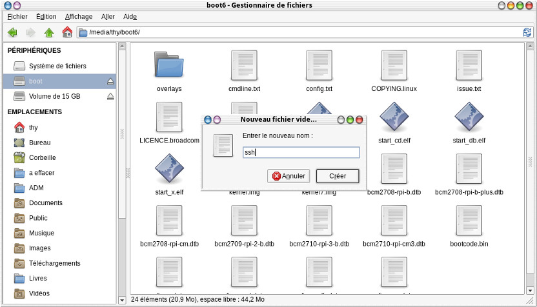Image resolution: width=537 pixels, height=307 pixels.
Task: Click the sidebar scrollbar down arrow
Action: [x=122, y=300]
